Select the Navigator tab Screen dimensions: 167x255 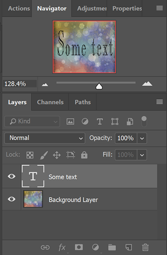(52, 8)
